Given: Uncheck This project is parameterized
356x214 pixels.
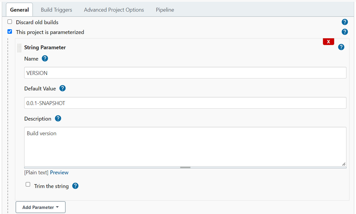Looking at the screenshot, I should point(10,32).
